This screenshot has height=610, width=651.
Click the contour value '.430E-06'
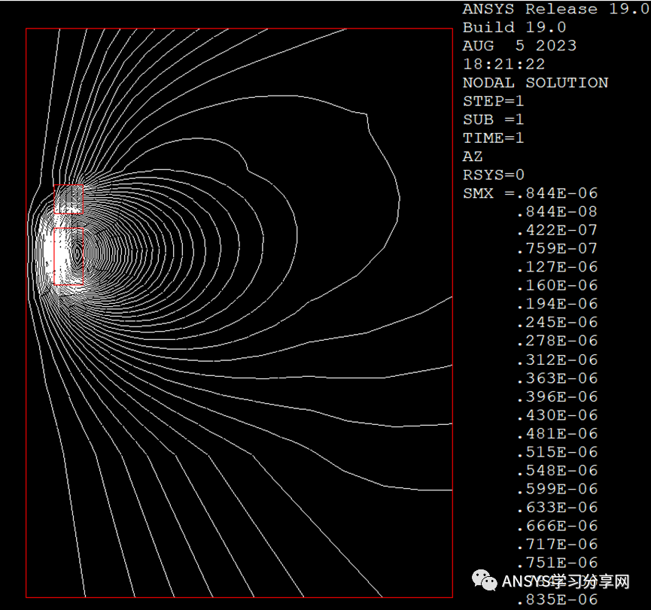[x=557, y=415]
